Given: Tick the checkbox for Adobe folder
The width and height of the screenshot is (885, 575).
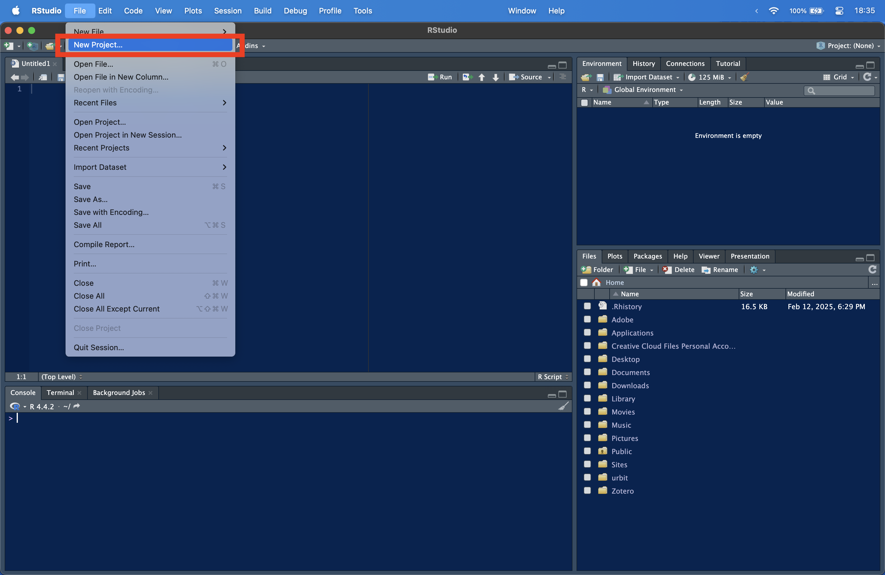Looking at the screenshot, I should click(x=587, y=319).
